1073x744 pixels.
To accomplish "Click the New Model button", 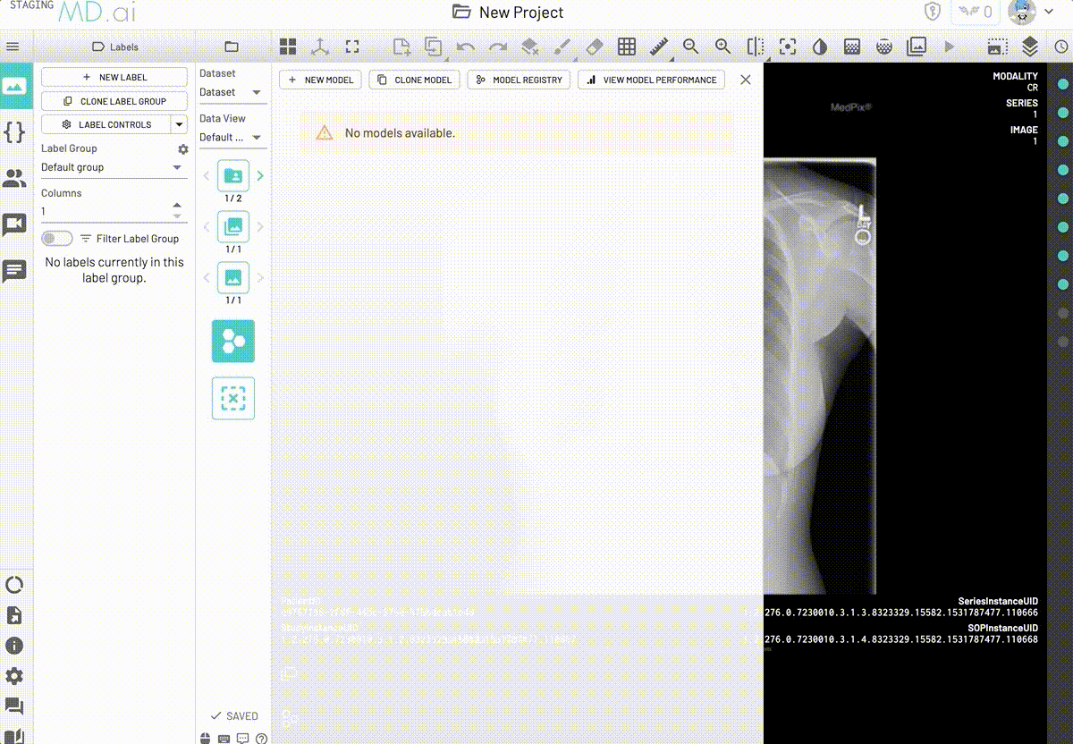I will (320, 80).
